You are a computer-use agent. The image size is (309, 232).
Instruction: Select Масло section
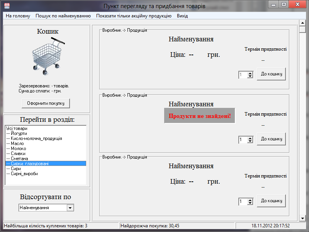click(46, 143)
